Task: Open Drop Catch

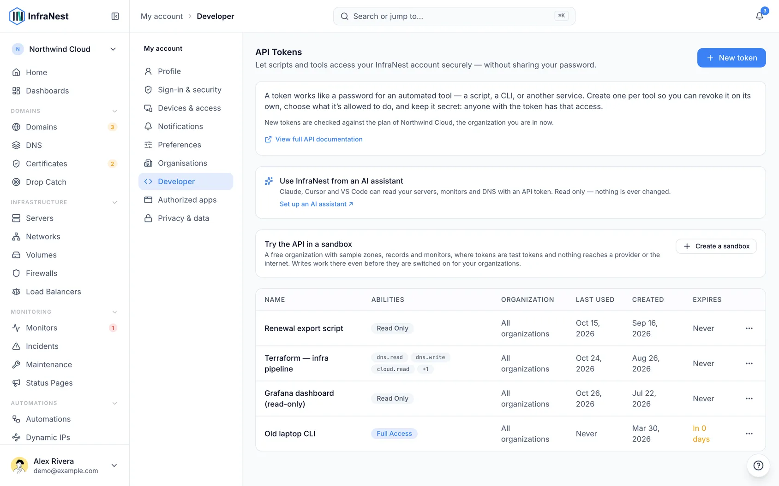Action: point(65,182)
